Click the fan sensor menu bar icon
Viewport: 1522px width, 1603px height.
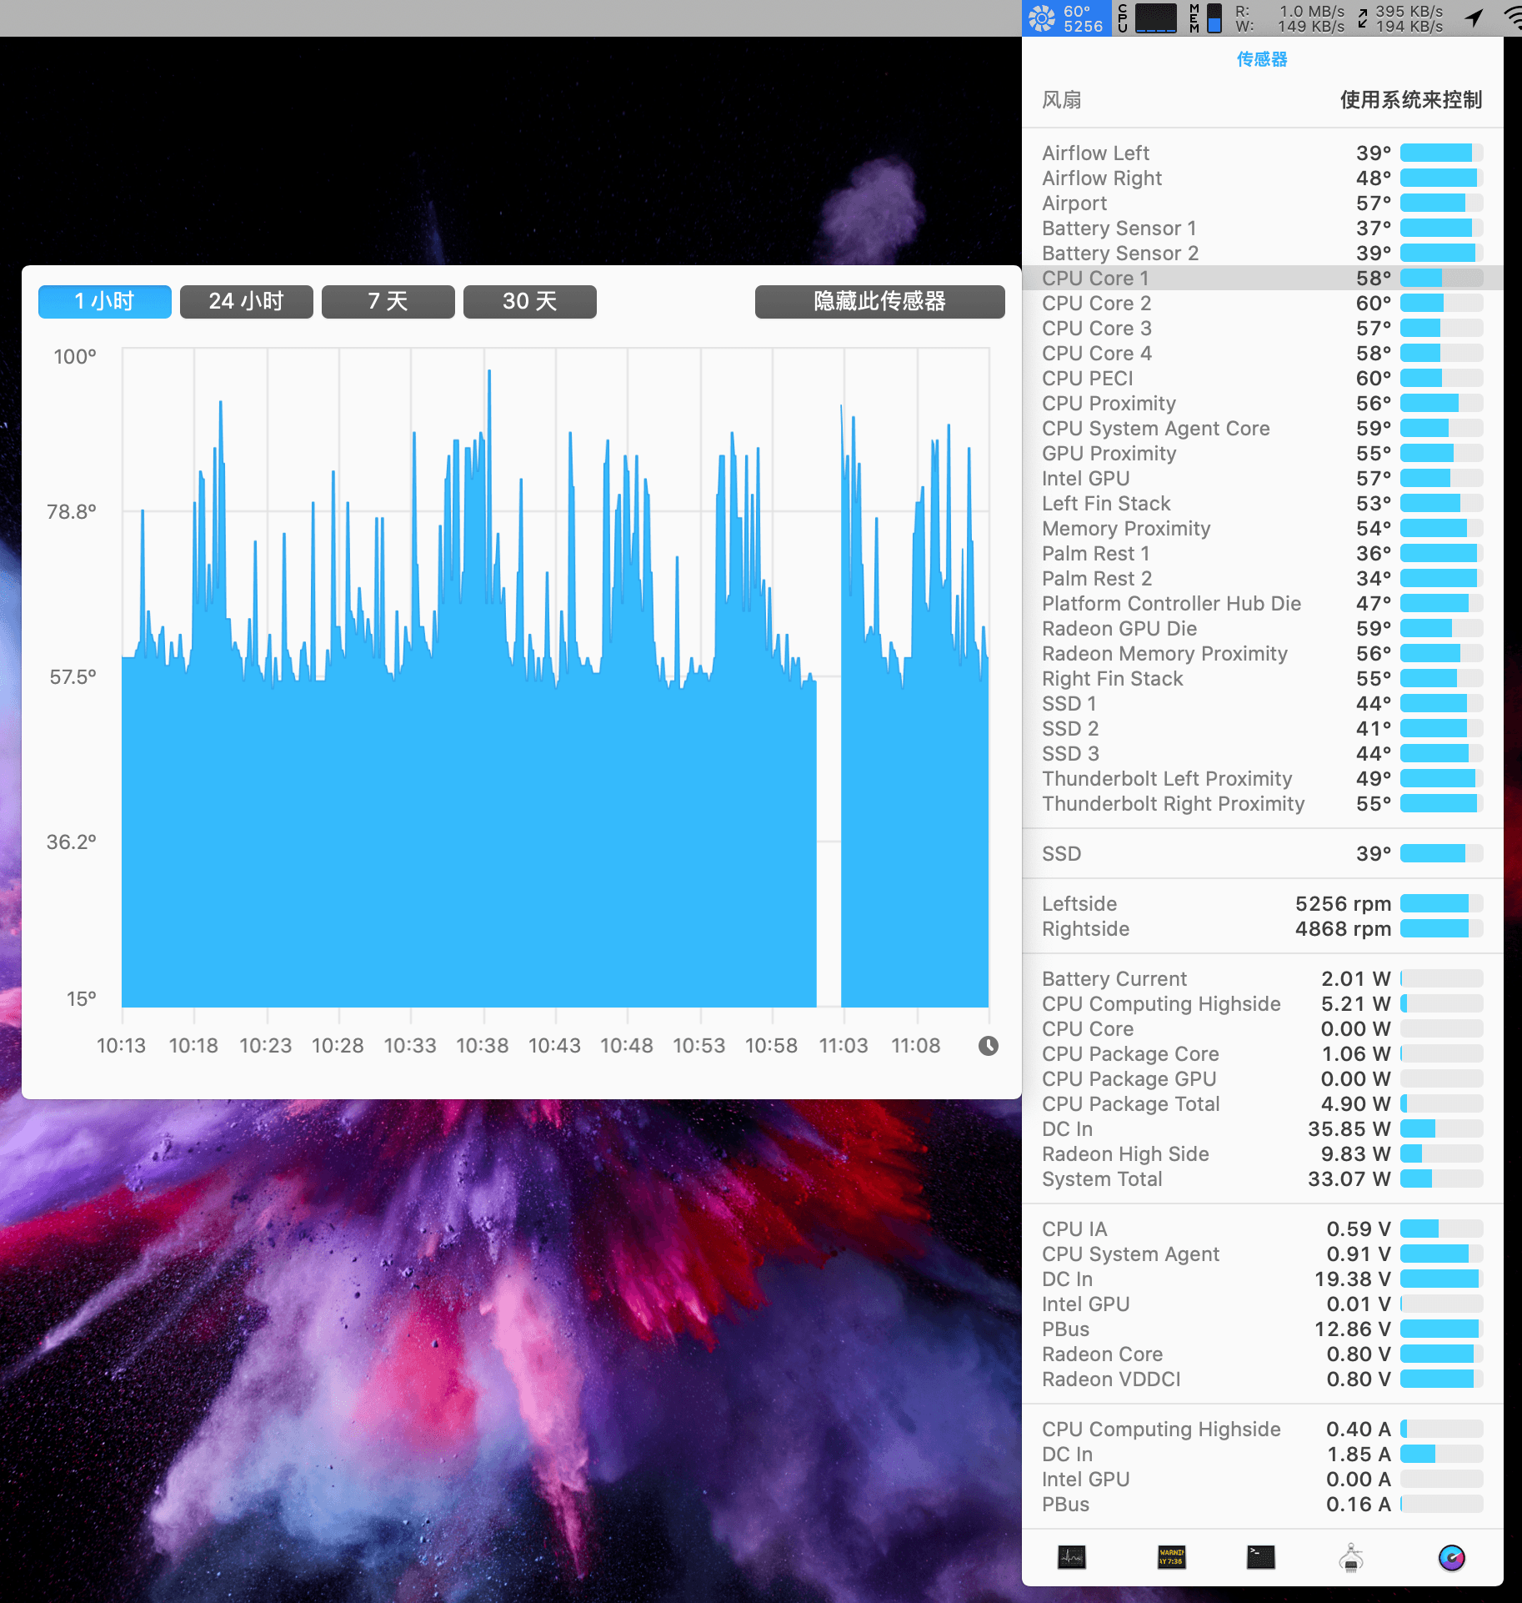tap(1066, 18)
